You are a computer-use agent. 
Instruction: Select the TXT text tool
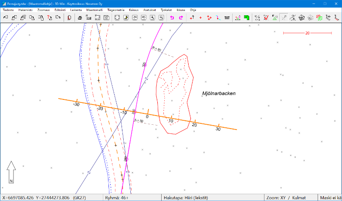pyautogui.click(x=227, y=17)
